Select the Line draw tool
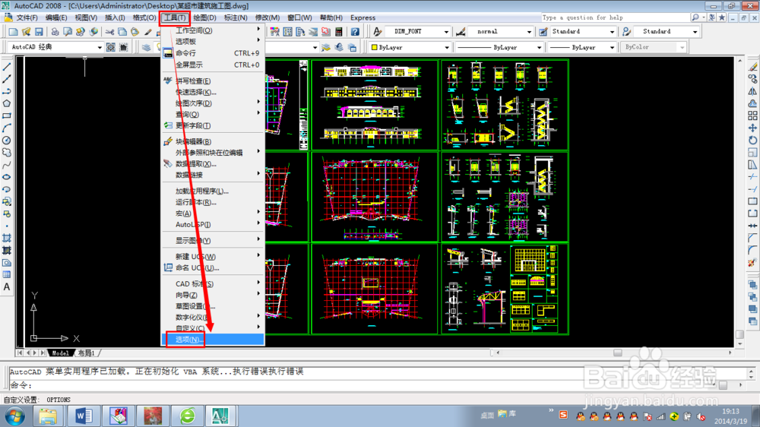The width and height of the screenshot is (760, 427). click(x=7, y=67)
